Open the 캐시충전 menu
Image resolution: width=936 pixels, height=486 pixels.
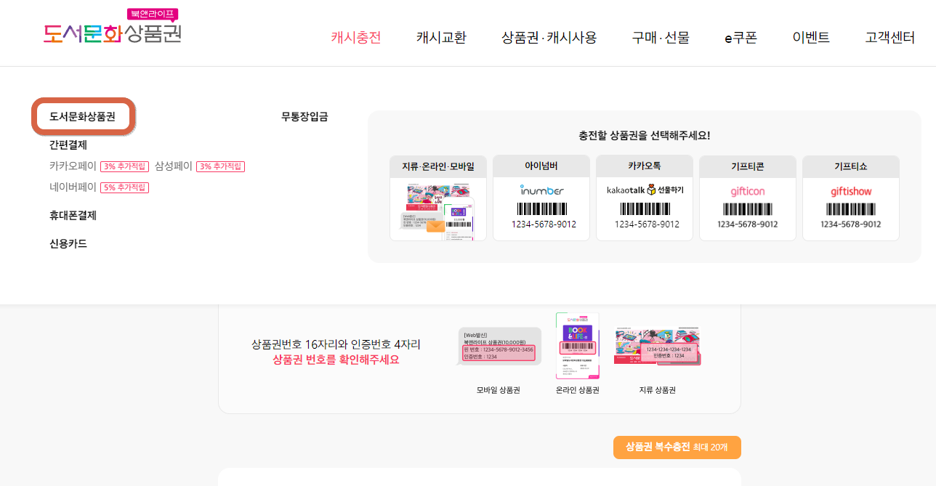[356, 38]
